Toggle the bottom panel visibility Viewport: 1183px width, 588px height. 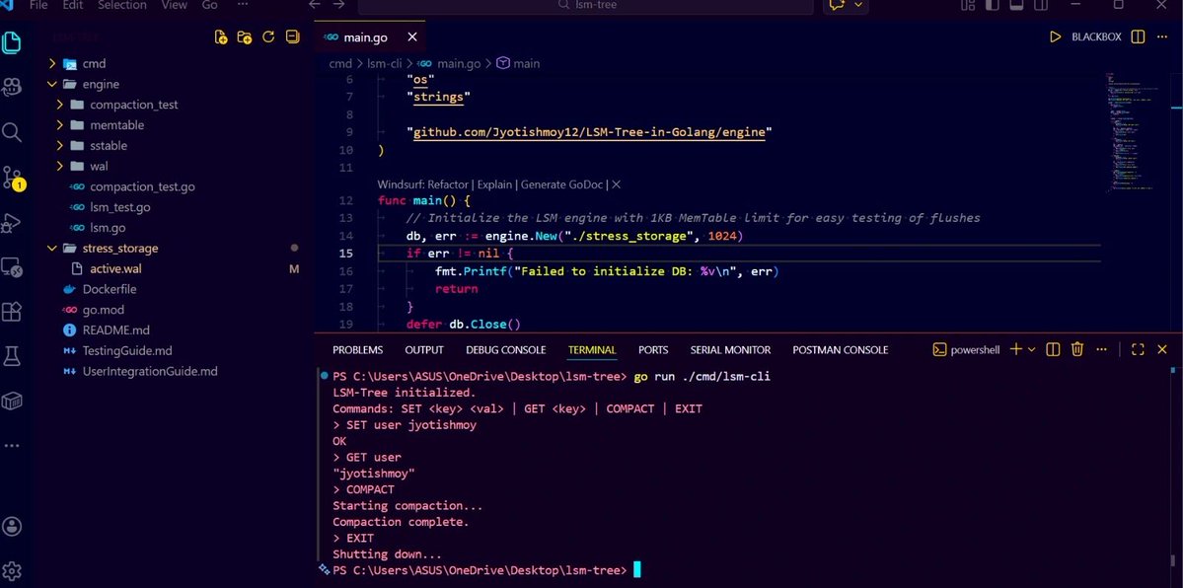[1015, 5]
